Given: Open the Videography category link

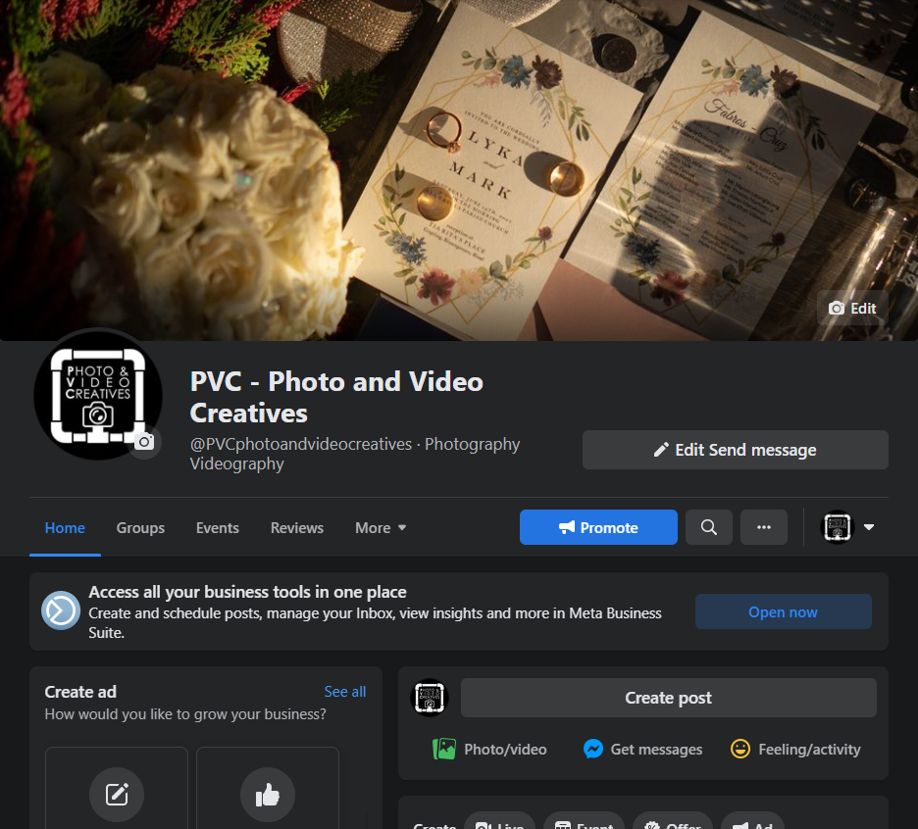Looking at the screenshot, I should point(236,463).
